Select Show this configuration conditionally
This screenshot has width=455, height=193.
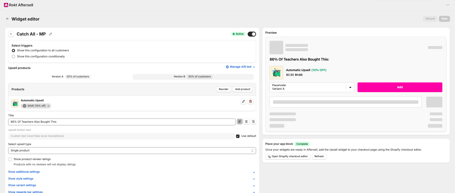click(13, 56)
